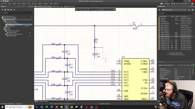
Task: Click the Excel icon in the taskbar
Action: click(x=47, y=107)
